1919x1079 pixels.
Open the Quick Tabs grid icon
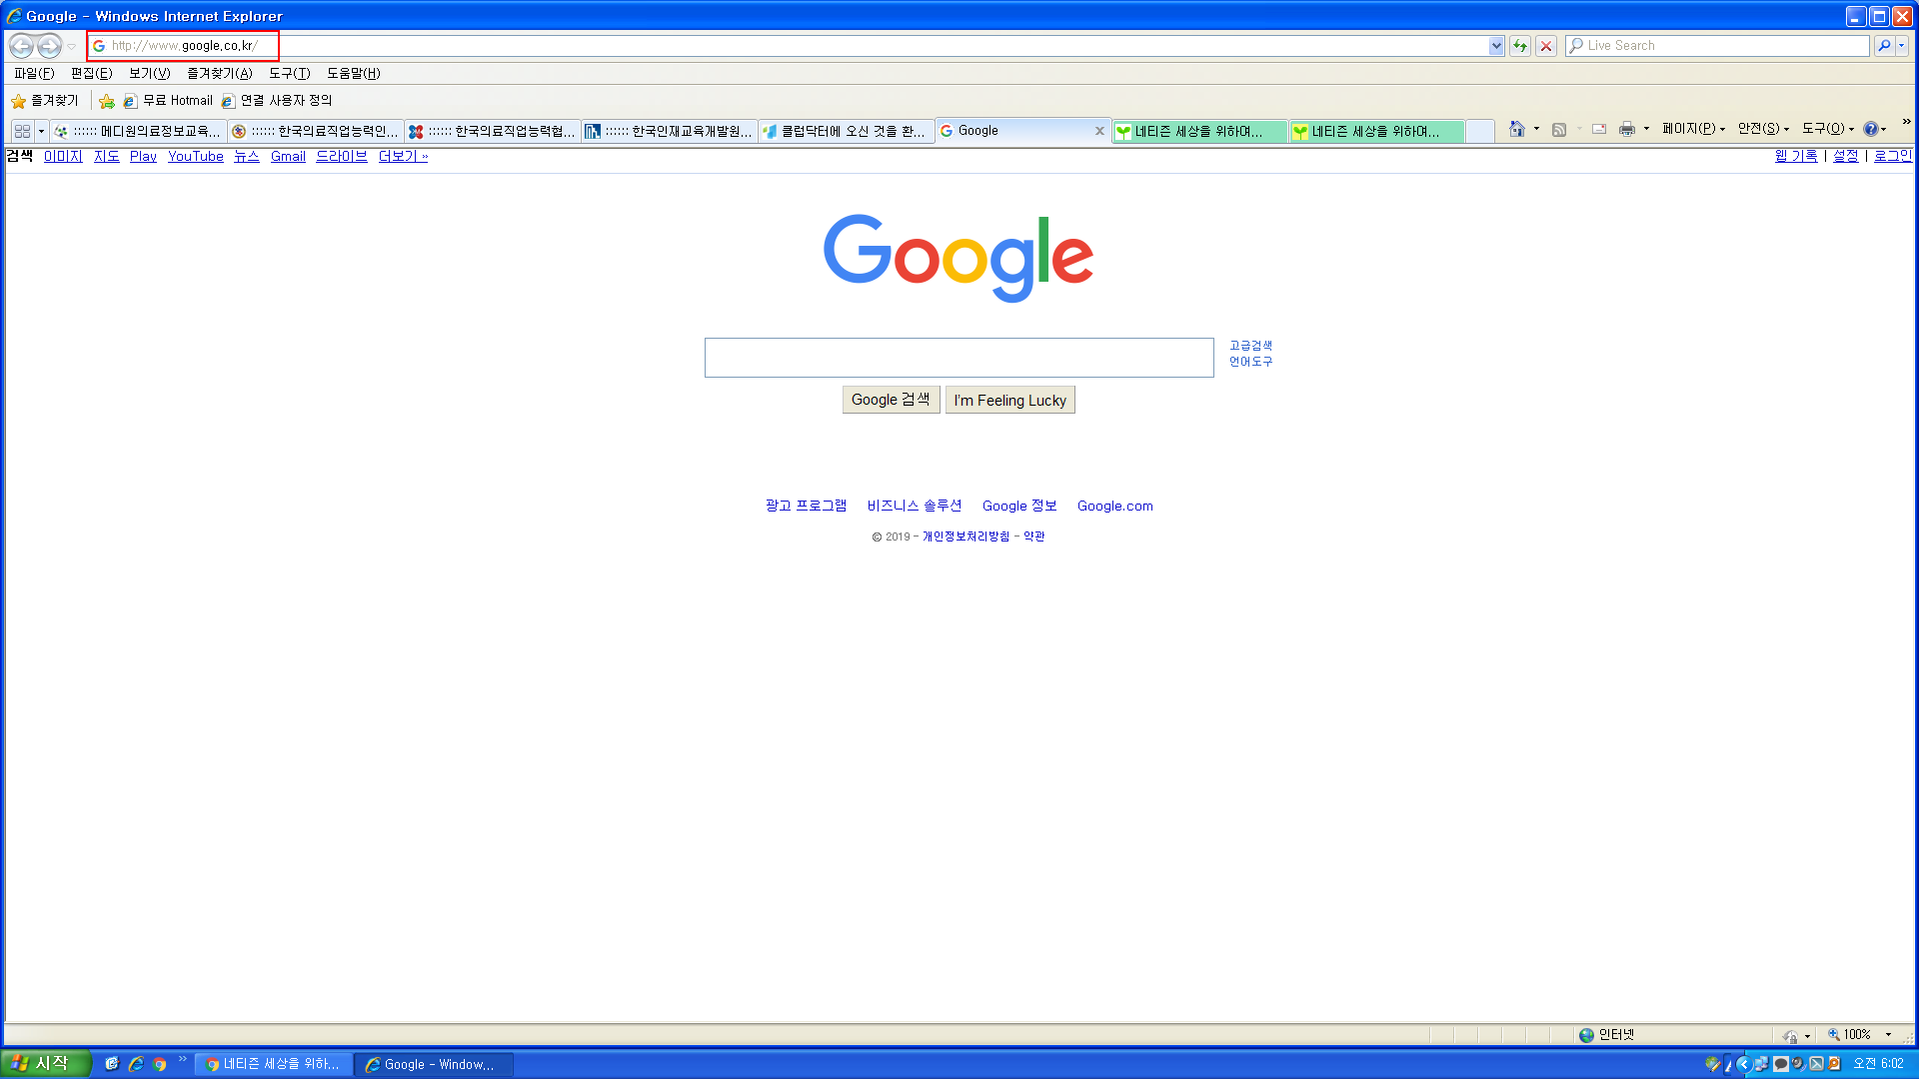click(x=22, y=131)
